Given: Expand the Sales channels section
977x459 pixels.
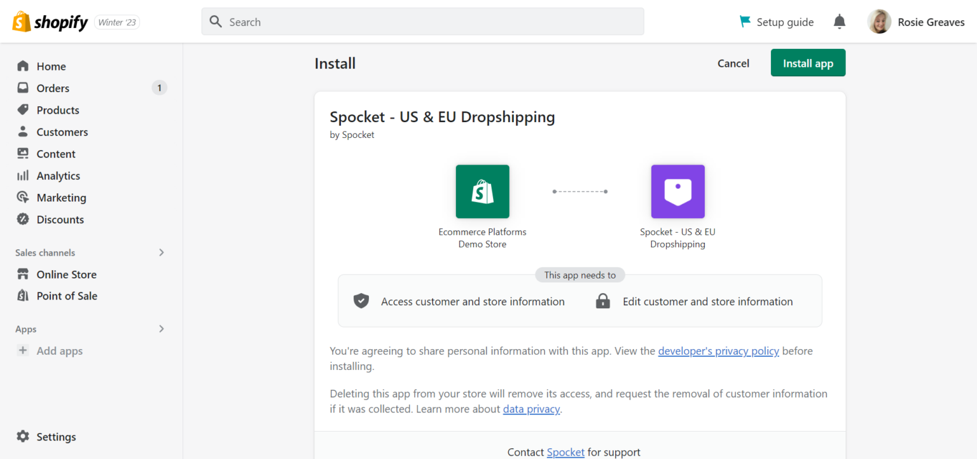Looking at the screenshot, I should pos(162,252).
